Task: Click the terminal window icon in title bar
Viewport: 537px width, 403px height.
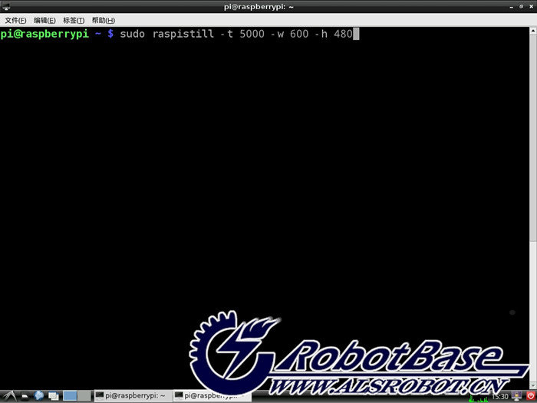Action: coord(6,6)
